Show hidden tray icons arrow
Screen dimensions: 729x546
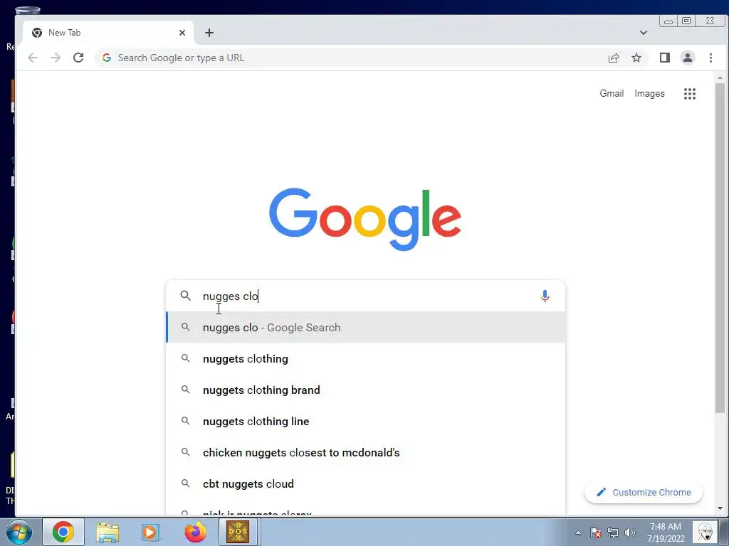coord(578,532)
